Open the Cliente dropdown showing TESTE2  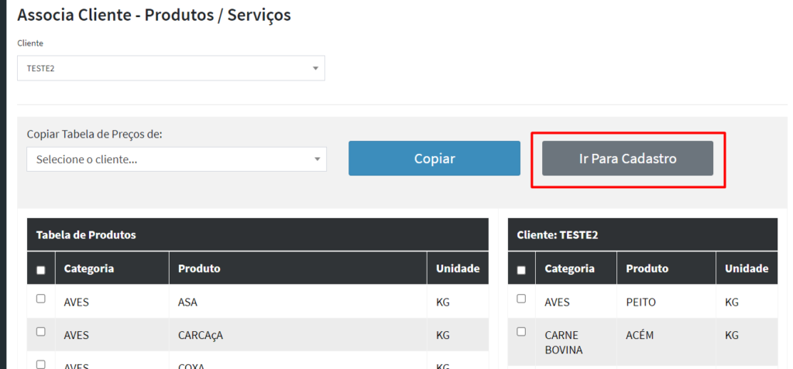[x=170, y=68]
